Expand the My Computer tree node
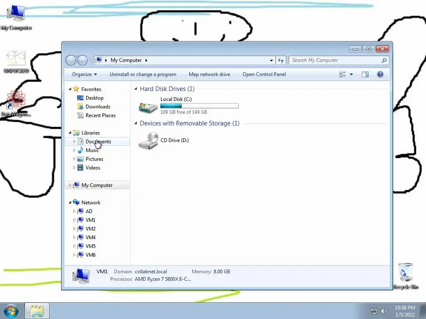Image resolution: width=426 pixels, height=319 pixels. point(70,185)
